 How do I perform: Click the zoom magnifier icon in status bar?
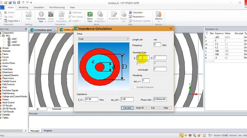click(x=181, y=135)
